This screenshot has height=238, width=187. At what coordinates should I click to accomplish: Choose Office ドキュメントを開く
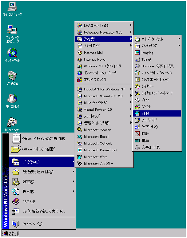click(42, 149)
